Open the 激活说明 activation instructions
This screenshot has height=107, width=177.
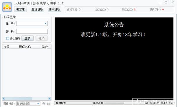pos(37,10)
